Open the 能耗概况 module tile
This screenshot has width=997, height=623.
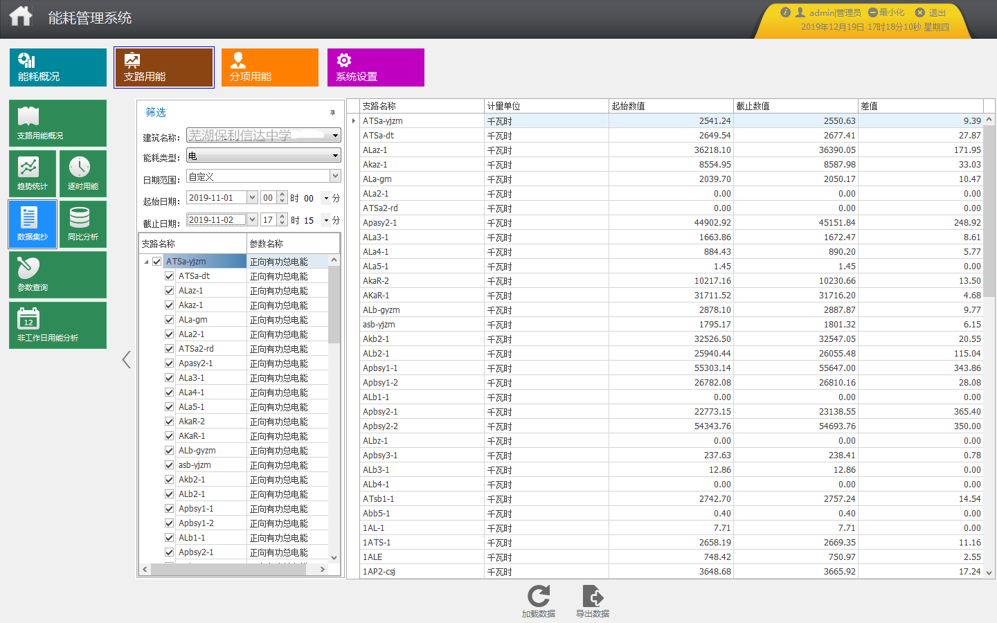(x=58, y=67)
